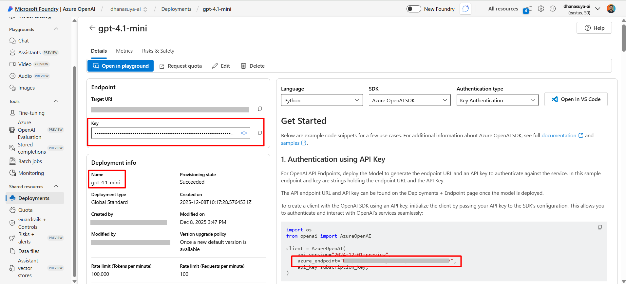Click the sidebar scrollbar
This screenshot has height=284, width=626.
click(74, 171)
